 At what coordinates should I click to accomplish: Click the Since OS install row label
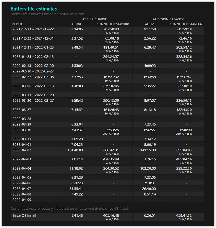tap(24, 215)
